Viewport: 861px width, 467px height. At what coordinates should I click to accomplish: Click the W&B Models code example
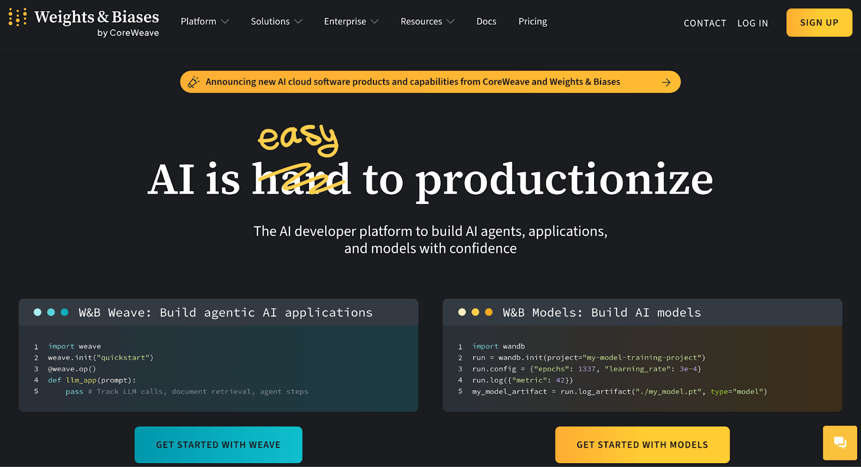point(642,369)
